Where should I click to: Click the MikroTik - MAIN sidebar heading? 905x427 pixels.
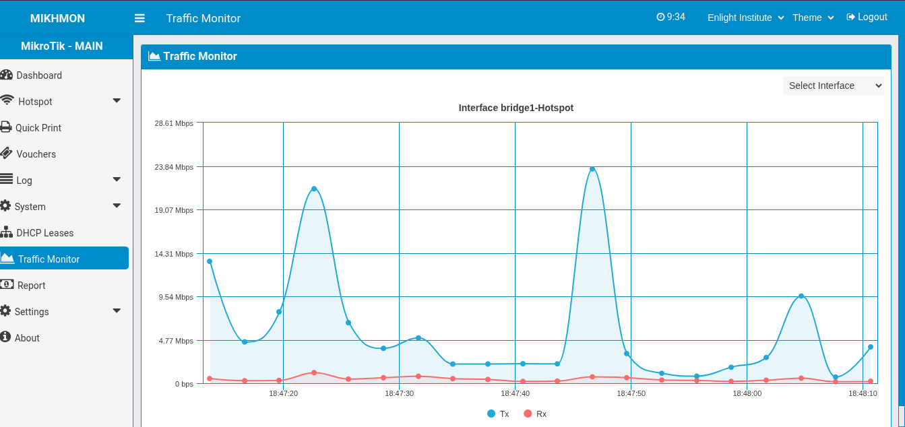point(62,46)
